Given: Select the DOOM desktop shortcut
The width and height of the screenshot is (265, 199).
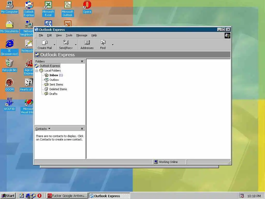Looking at the screenshot, I should tap(9, 85).
